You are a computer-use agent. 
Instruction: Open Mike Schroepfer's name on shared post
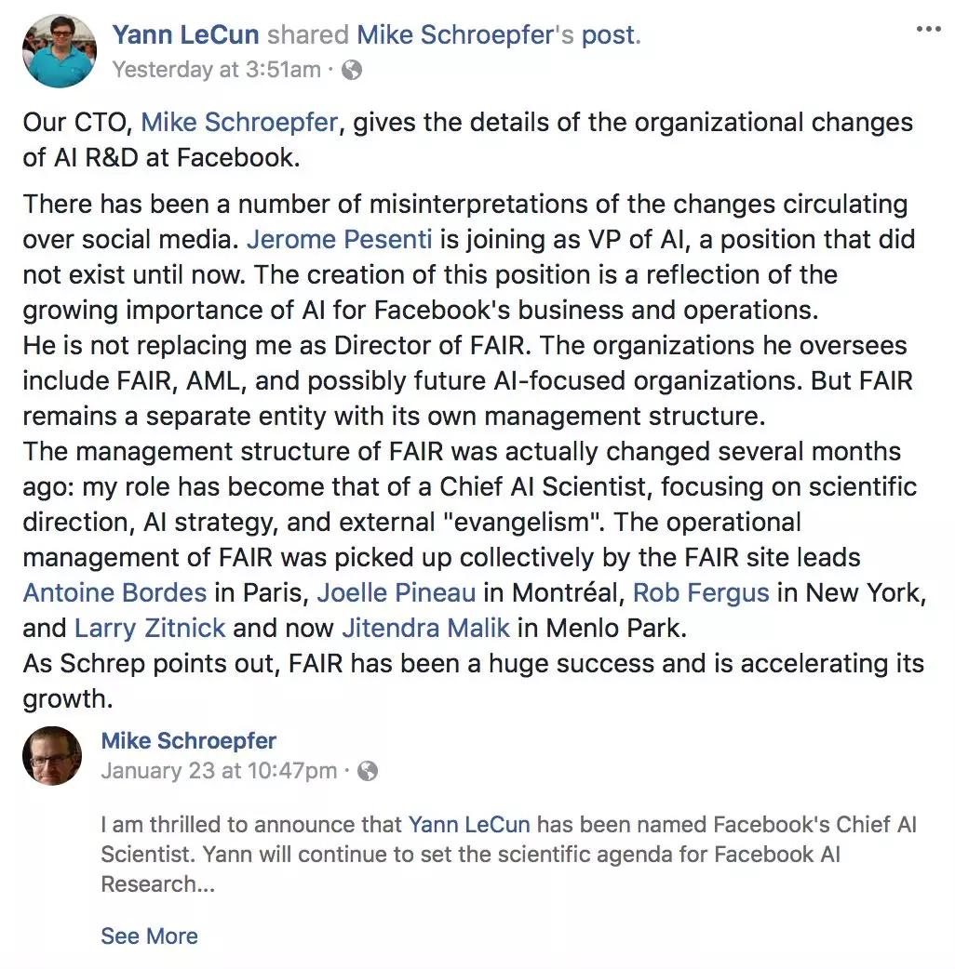click(188, 741)
